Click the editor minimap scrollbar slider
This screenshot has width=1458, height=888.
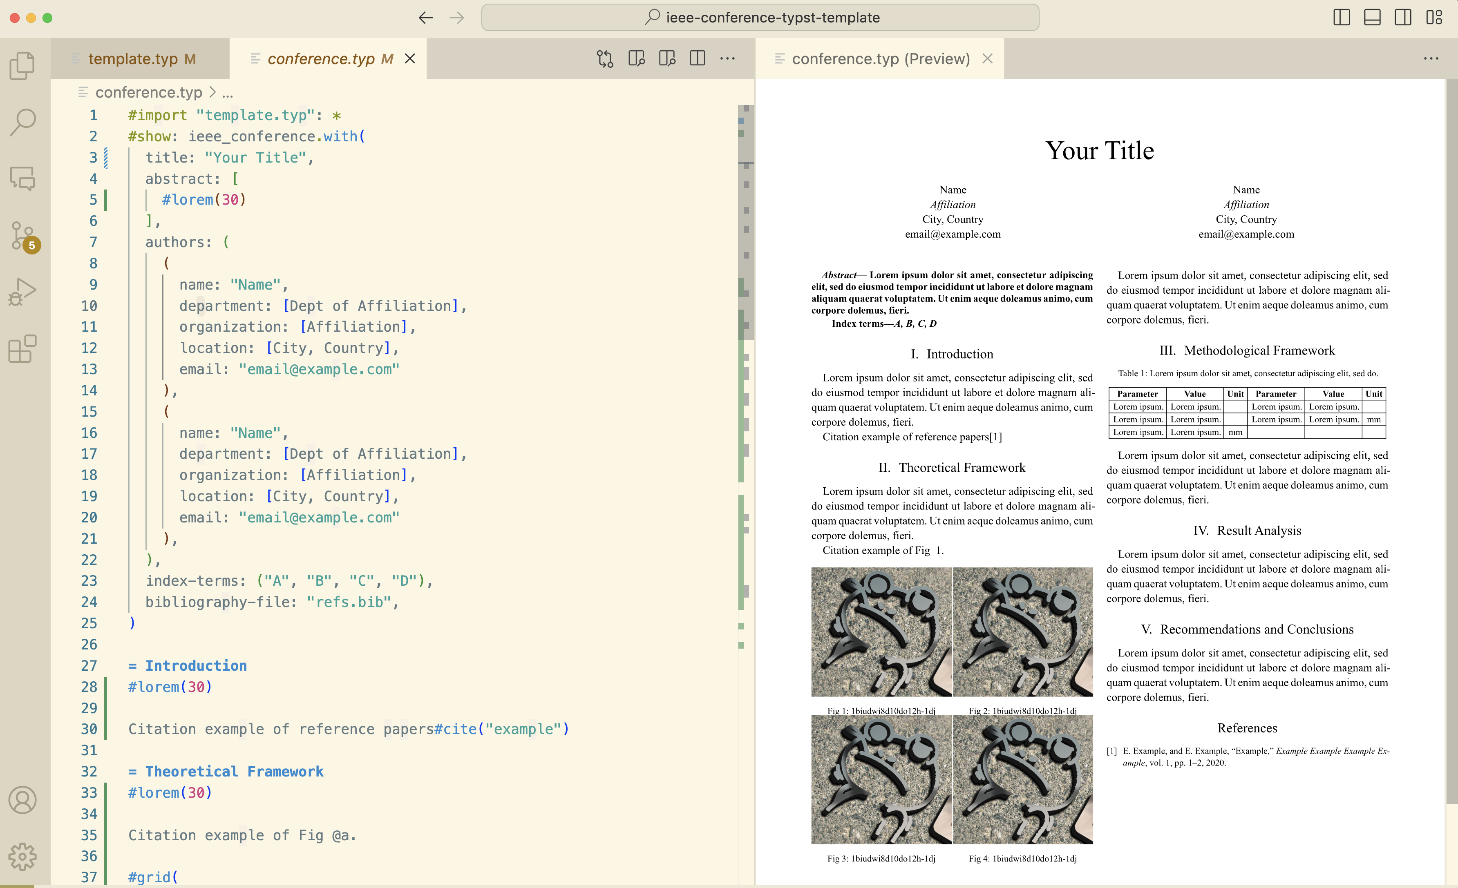[x=746, y=222]
